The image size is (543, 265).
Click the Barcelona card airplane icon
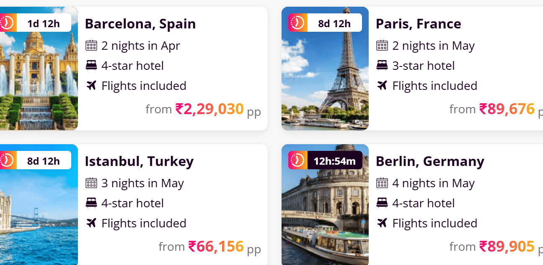[91, 86]
